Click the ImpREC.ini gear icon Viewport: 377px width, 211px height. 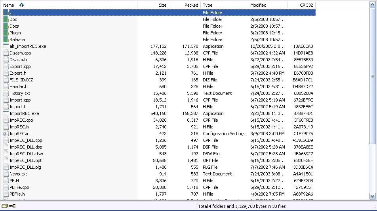tap(6, 134)
